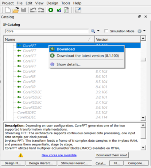Click the search magnifier icon
The width and height of the screenshot is (151, 168).
pos(93,31)
